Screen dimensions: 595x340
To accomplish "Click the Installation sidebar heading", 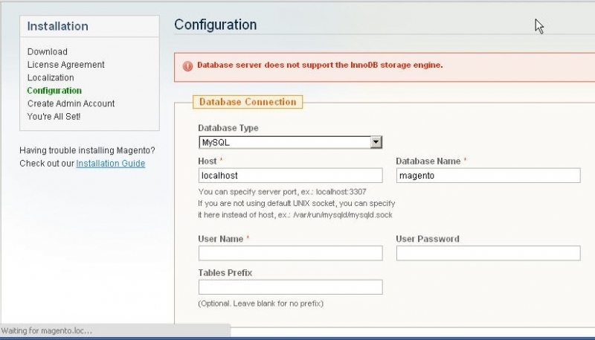I will [57, 26].
